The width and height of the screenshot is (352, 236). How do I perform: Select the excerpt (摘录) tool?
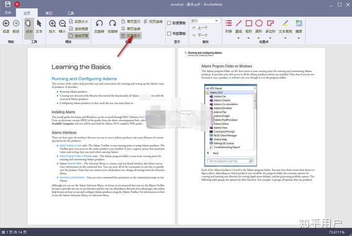pyautogui.click(x=299, y=26)
